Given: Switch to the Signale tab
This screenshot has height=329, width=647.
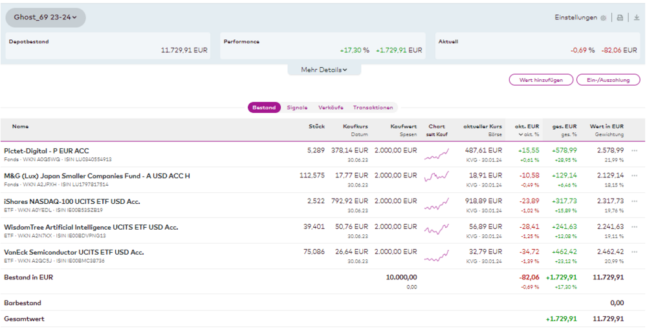Looking at the screenshot, I should click(x=297, y=108).
